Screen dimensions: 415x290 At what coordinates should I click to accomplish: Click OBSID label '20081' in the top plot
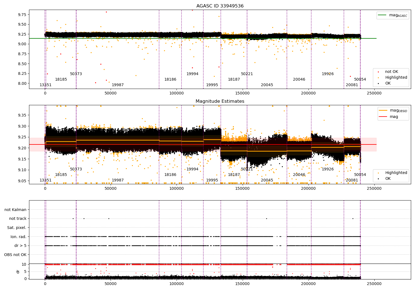(x=352, y=85)
